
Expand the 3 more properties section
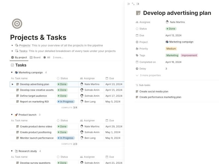point(148,75)
